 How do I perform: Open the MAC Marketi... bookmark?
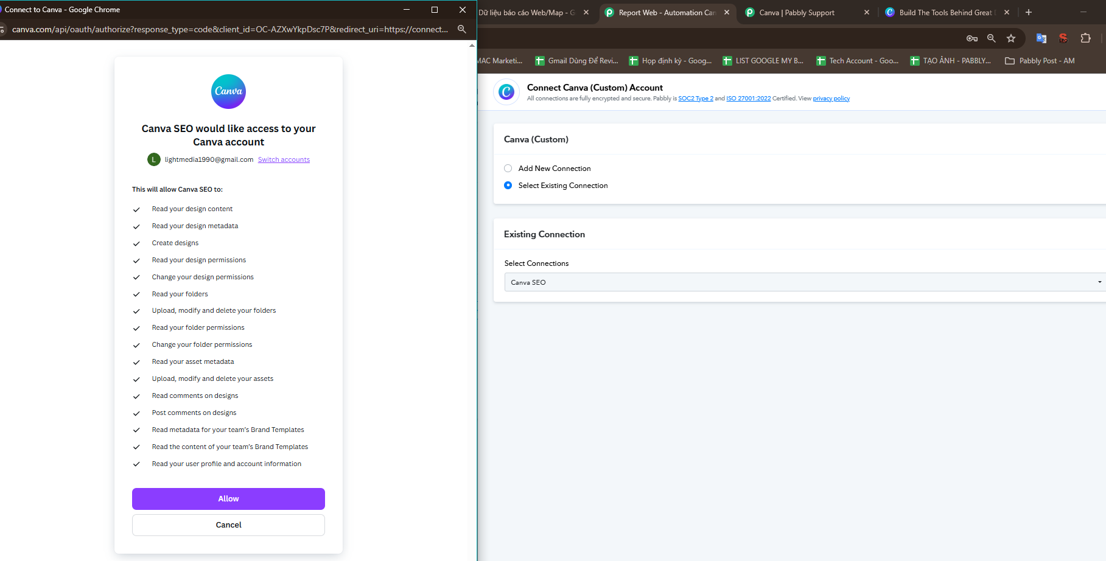pyautogui.click(x=500, y=61)
